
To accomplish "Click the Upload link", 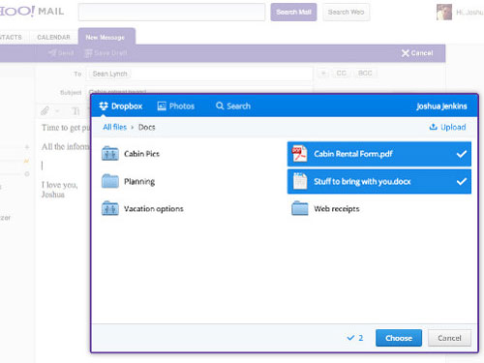I will [x=447, y=127].
